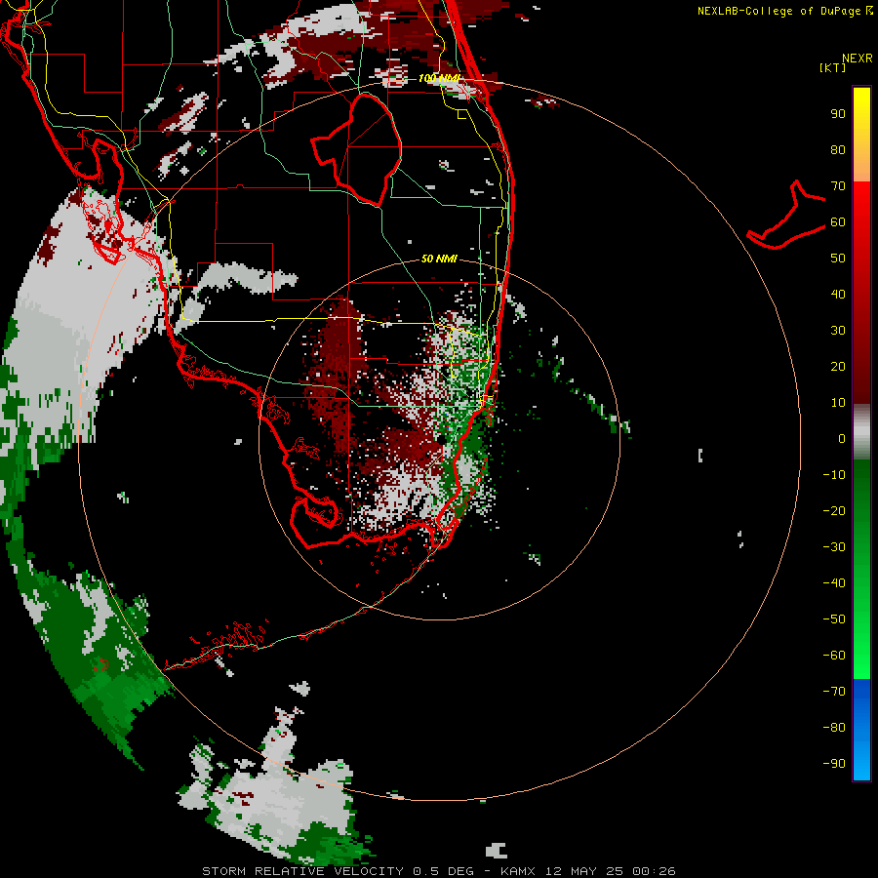Select the 100 NMI range ring label

(438, 78)
